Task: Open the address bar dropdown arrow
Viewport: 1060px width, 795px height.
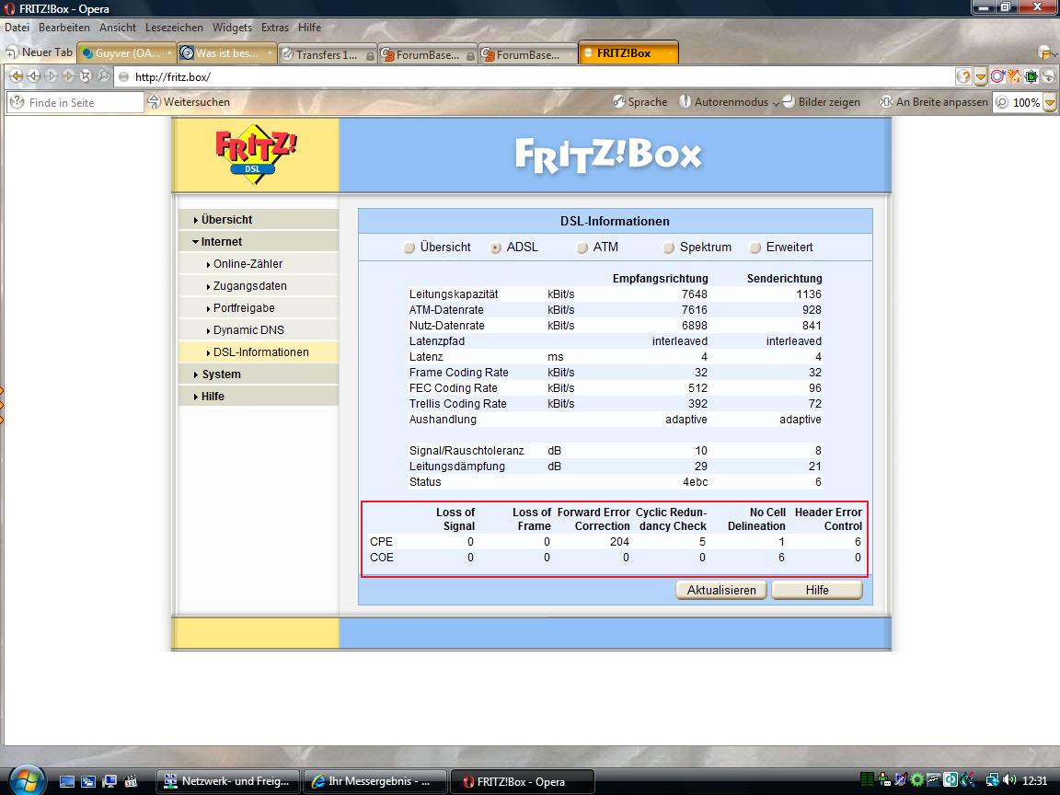Action: tap(981, 77)
